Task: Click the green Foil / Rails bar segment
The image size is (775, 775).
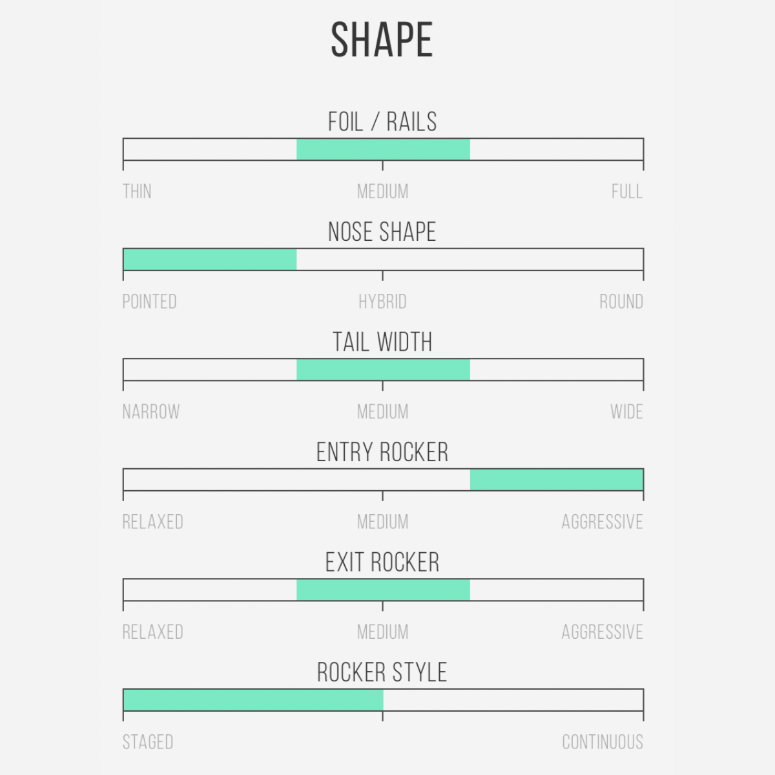Action: 383,149
